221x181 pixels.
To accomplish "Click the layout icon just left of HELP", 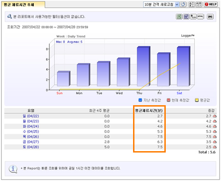I will point(198,4).
